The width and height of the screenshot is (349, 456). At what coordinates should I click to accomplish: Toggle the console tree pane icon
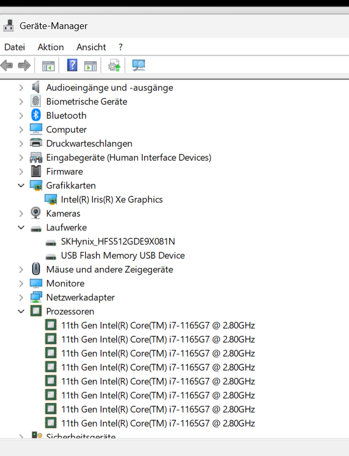(48, 66)
